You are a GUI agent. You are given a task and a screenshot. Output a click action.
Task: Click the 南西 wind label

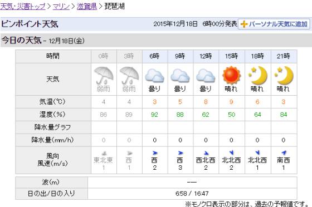click(284, 160)
